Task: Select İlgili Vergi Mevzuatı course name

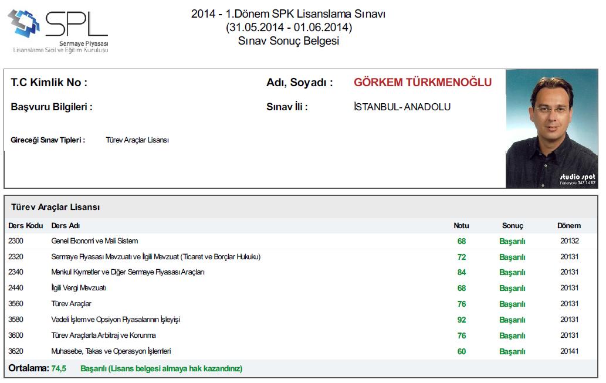Action: coord(79,288)
